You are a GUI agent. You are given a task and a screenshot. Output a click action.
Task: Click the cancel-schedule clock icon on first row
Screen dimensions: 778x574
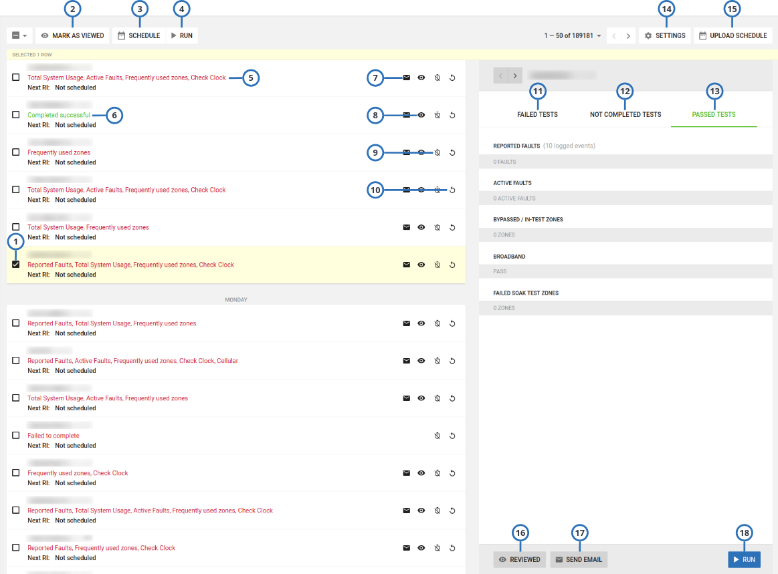pyautogui.click(x=437, y=78)
